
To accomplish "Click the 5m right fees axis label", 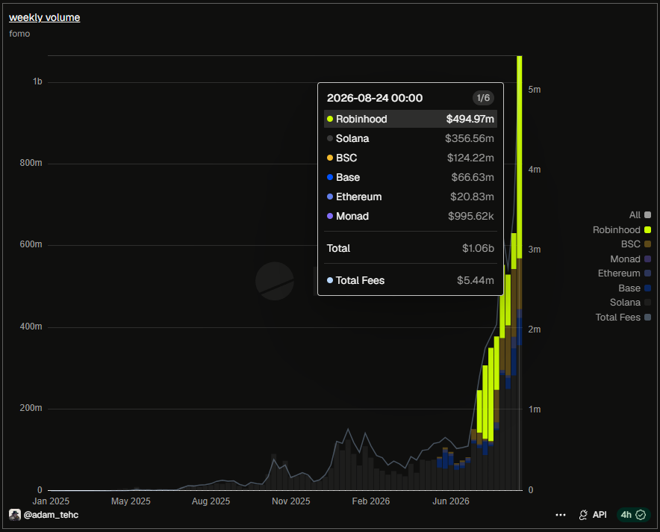I will [x=534, y=90].
